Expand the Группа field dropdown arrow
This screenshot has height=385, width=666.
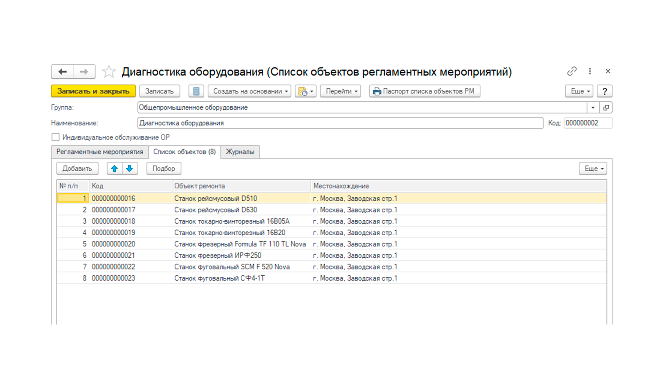(593, 108)
